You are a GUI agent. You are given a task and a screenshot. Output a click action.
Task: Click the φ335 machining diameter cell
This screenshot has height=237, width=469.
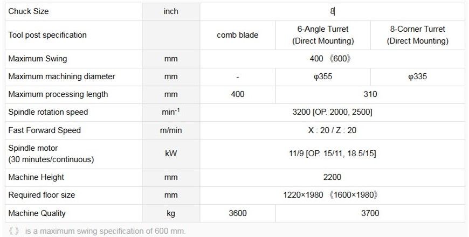click(x=417, y=76)
